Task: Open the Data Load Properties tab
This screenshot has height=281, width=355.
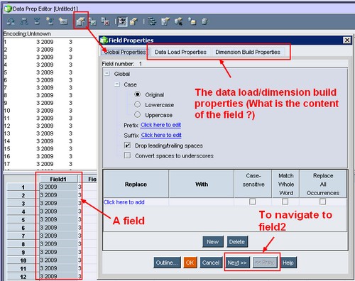Action: [x=180, y=52]
